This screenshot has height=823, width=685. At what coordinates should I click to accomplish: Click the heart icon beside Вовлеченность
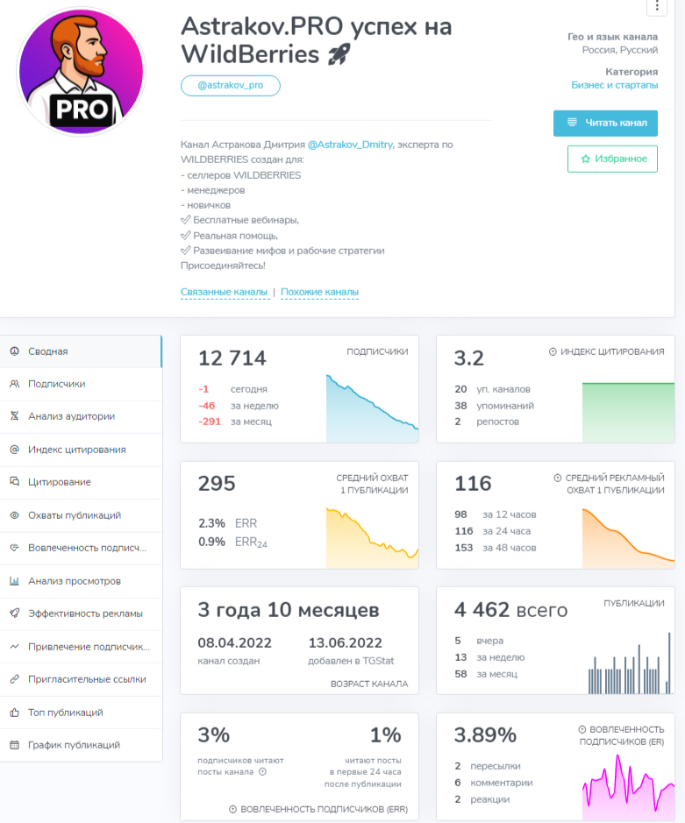15,548
